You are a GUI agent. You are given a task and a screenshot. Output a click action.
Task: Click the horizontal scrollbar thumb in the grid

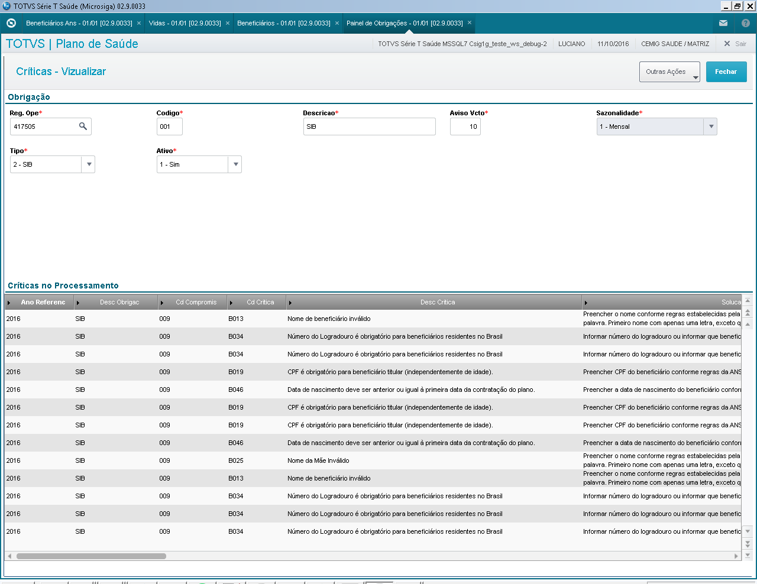pyautogui.click(x=91, y=556)
